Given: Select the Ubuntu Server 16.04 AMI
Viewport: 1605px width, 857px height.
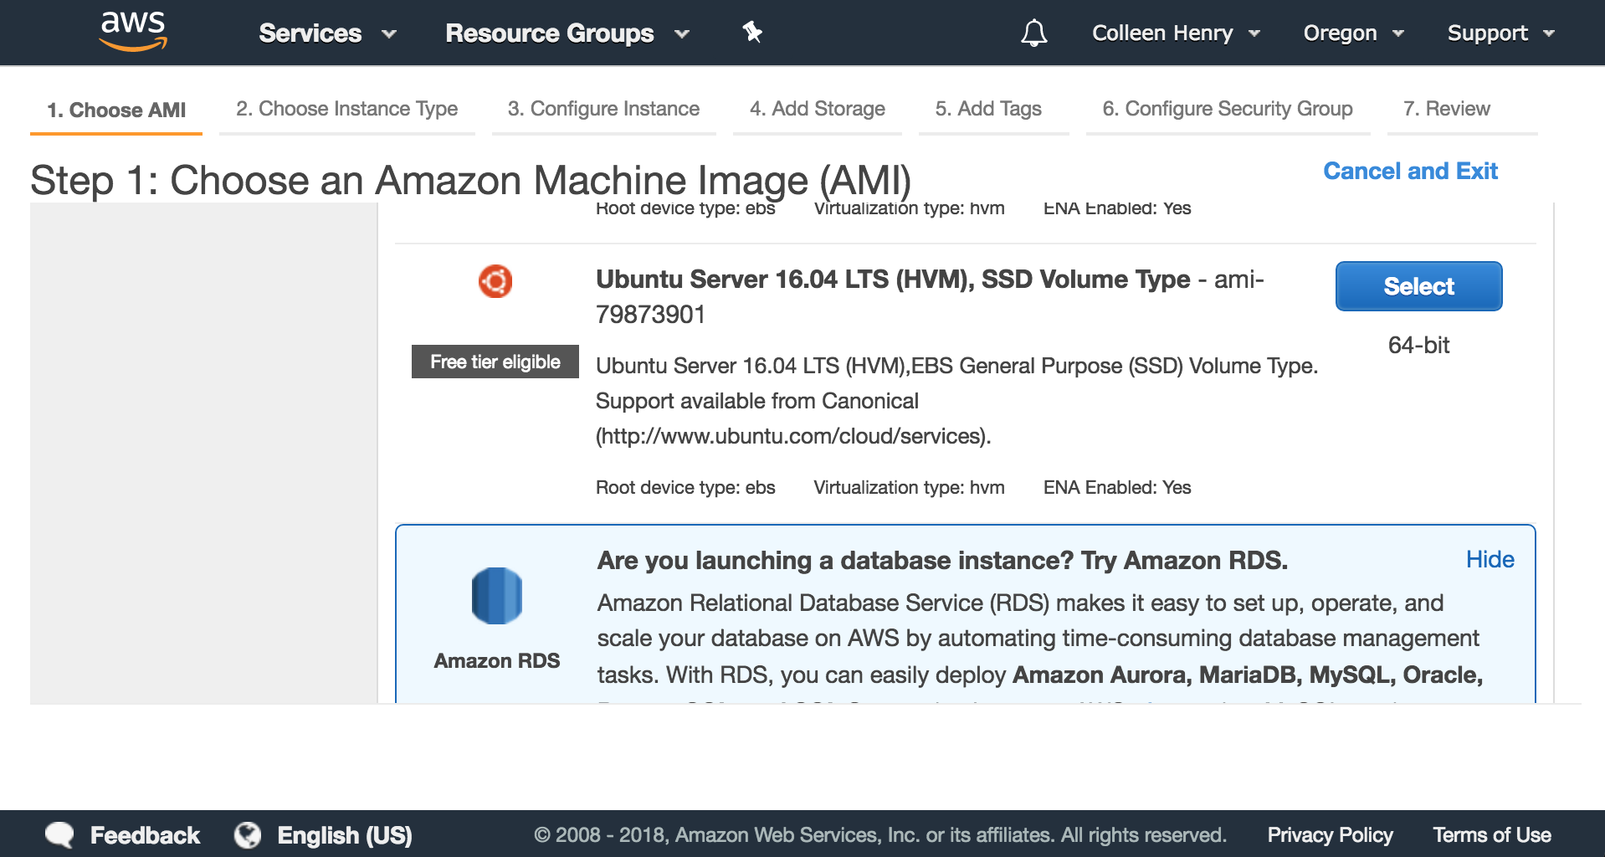Looking at the screenshot, I should pyautogui.click(x=1418, y=286).
